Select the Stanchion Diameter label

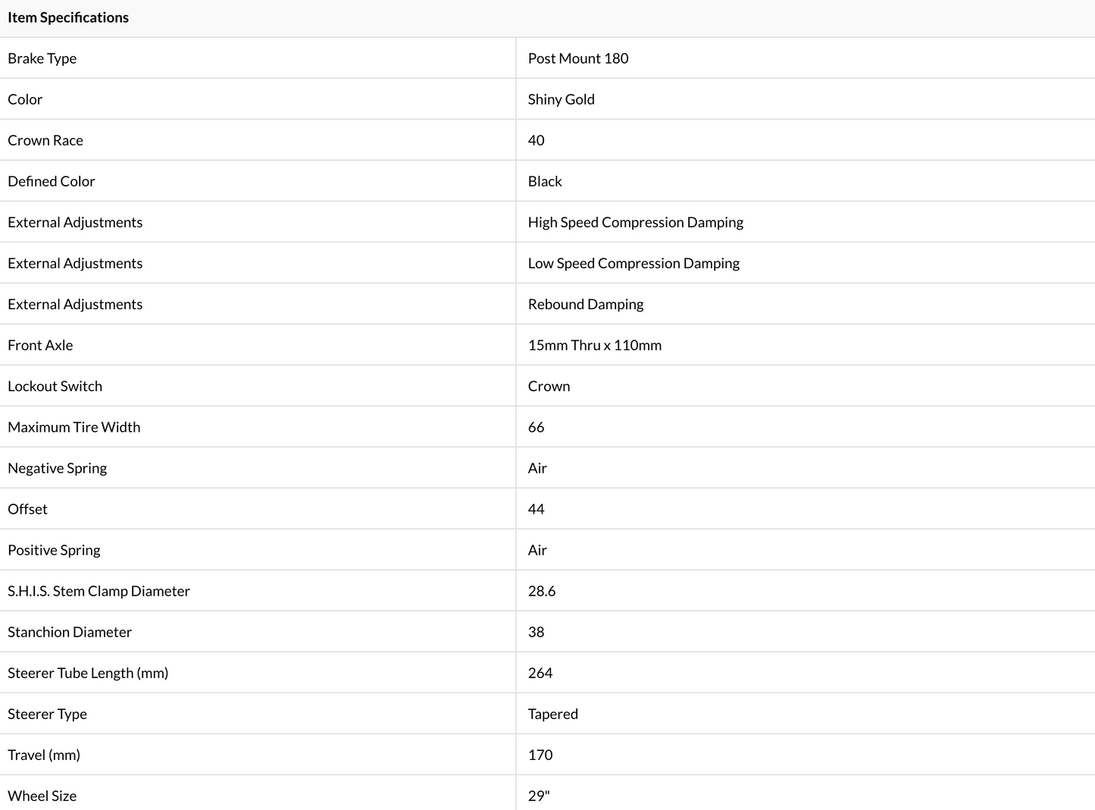(x=70, y=631)
